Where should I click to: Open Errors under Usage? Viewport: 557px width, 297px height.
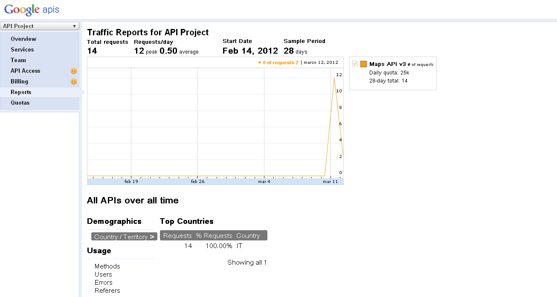104,283
